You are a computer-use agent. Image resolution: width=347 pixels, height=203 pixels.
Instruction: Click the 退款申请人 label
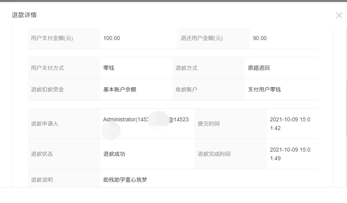pyautogui.click(x=44, y=124)
